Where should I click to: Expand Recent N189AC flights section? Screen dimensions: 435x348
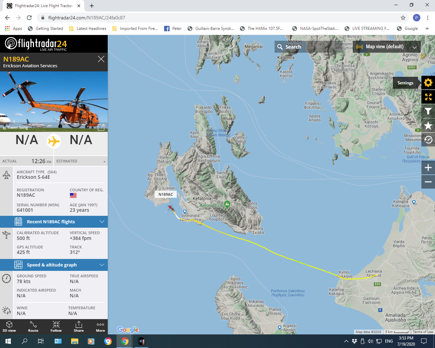click(54, 222)
